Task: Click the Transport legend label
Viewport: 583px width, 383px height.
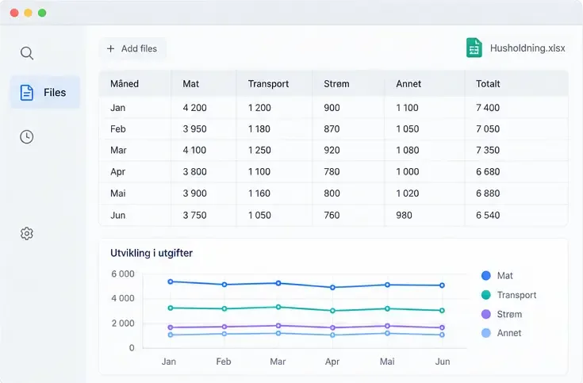Action: 516,295
